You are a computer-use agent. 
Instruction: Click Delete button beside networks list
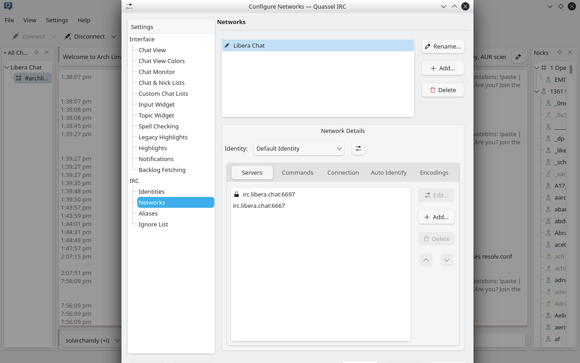(443, 90)
